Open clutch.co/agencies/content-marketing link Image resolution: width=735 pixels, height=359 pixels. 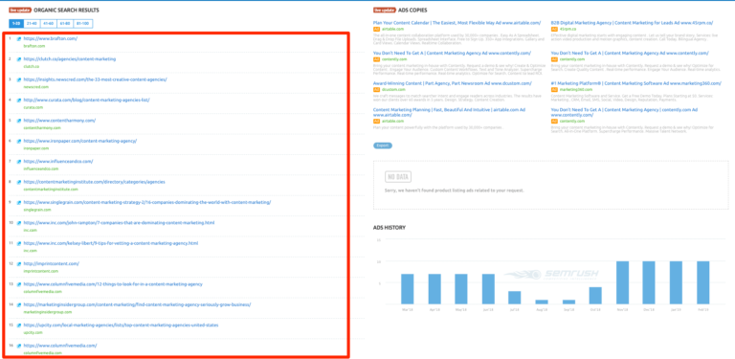[69, 59]
